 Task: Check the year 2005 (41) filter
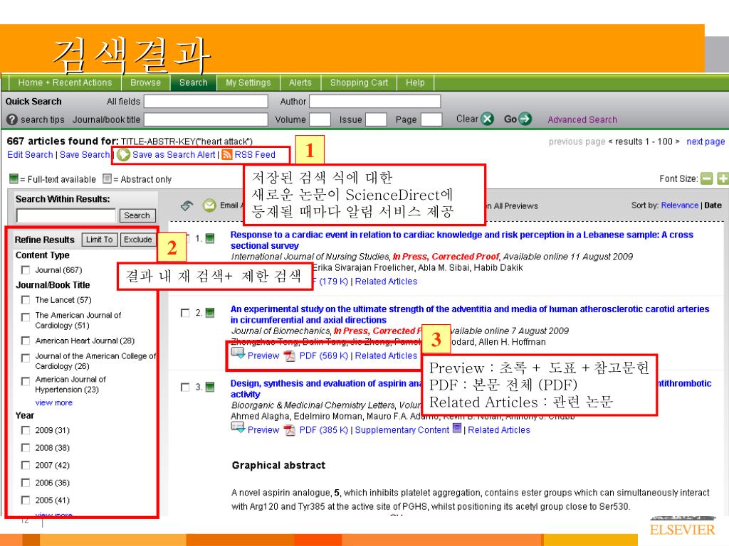[x=26, y=500]
